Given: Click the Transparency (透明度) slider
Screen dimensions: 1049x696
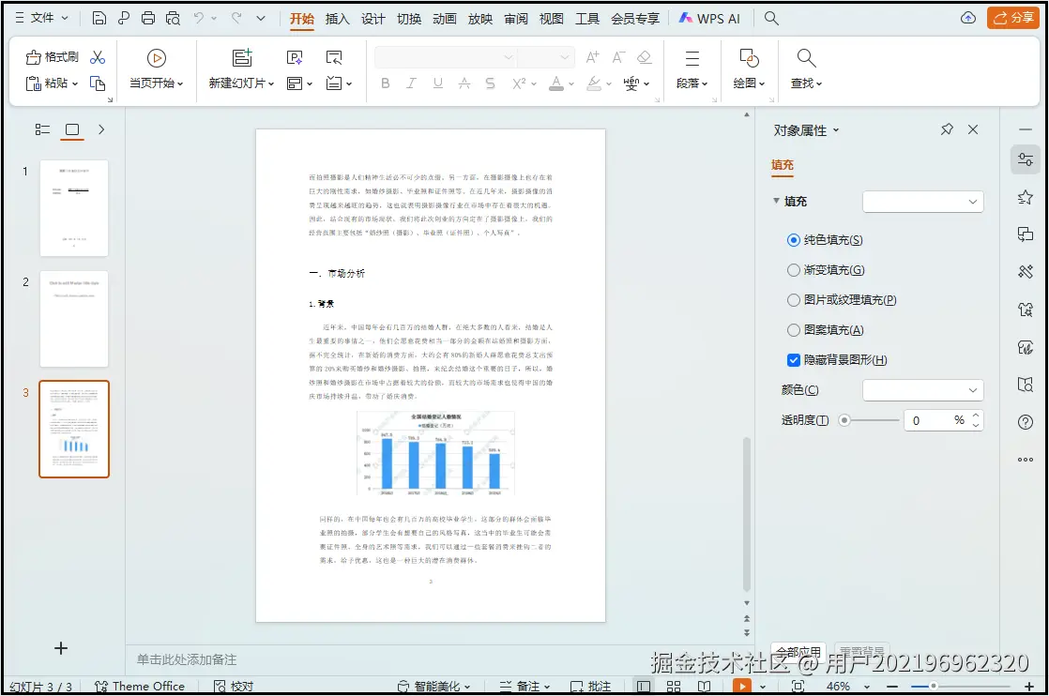Looking at the screenshot, I should 868,420.
